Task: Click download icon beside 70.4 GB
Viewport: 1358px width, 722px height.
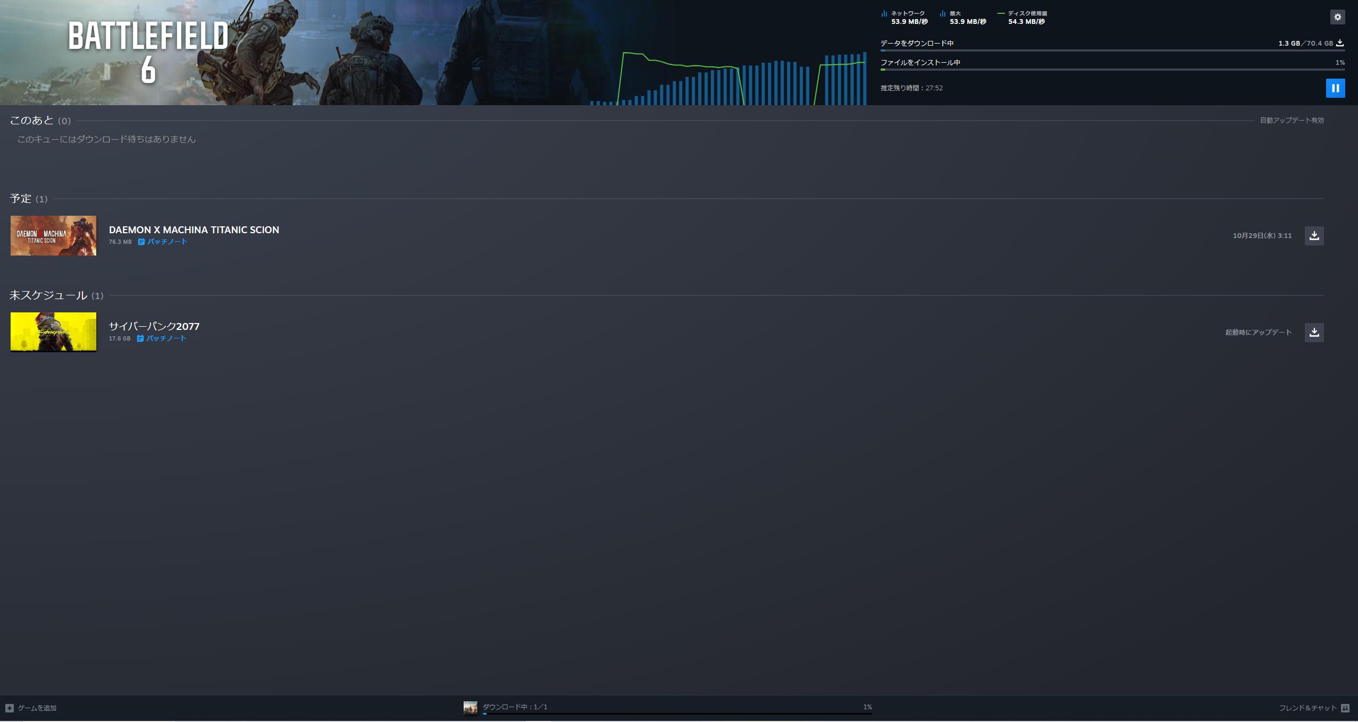Action: 1340,43
